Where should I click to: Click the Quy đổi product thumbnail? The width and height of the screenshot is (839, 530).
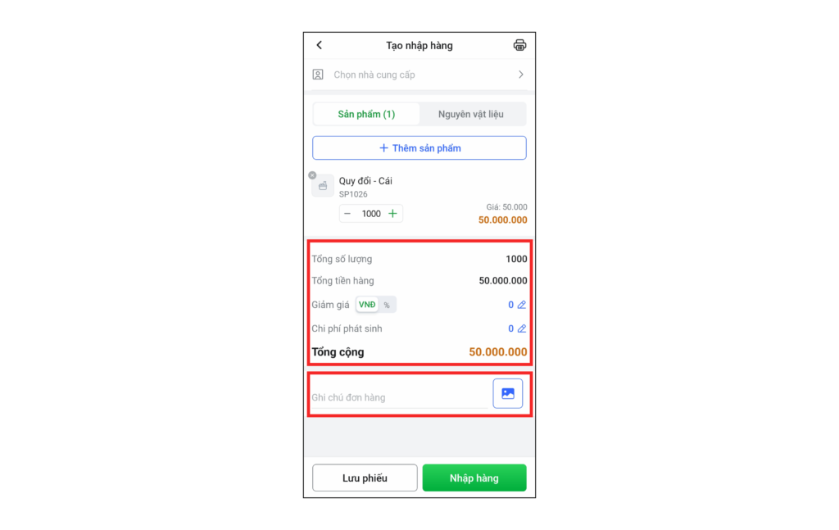tap(323, 186)
